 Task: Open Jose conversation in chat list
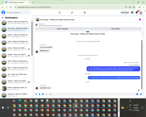(15, 75)
